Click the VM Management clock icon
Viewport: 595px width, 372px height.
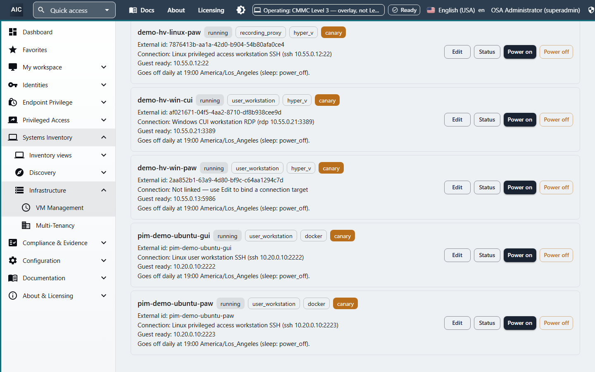click(x=26, y=207)
